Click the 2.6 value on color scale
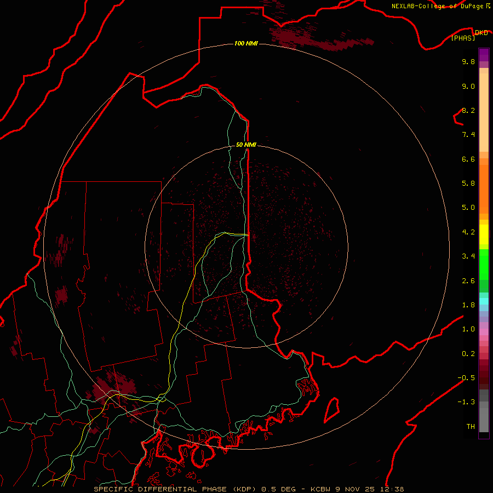Viewport: 493px width, 493px height. 468,281
